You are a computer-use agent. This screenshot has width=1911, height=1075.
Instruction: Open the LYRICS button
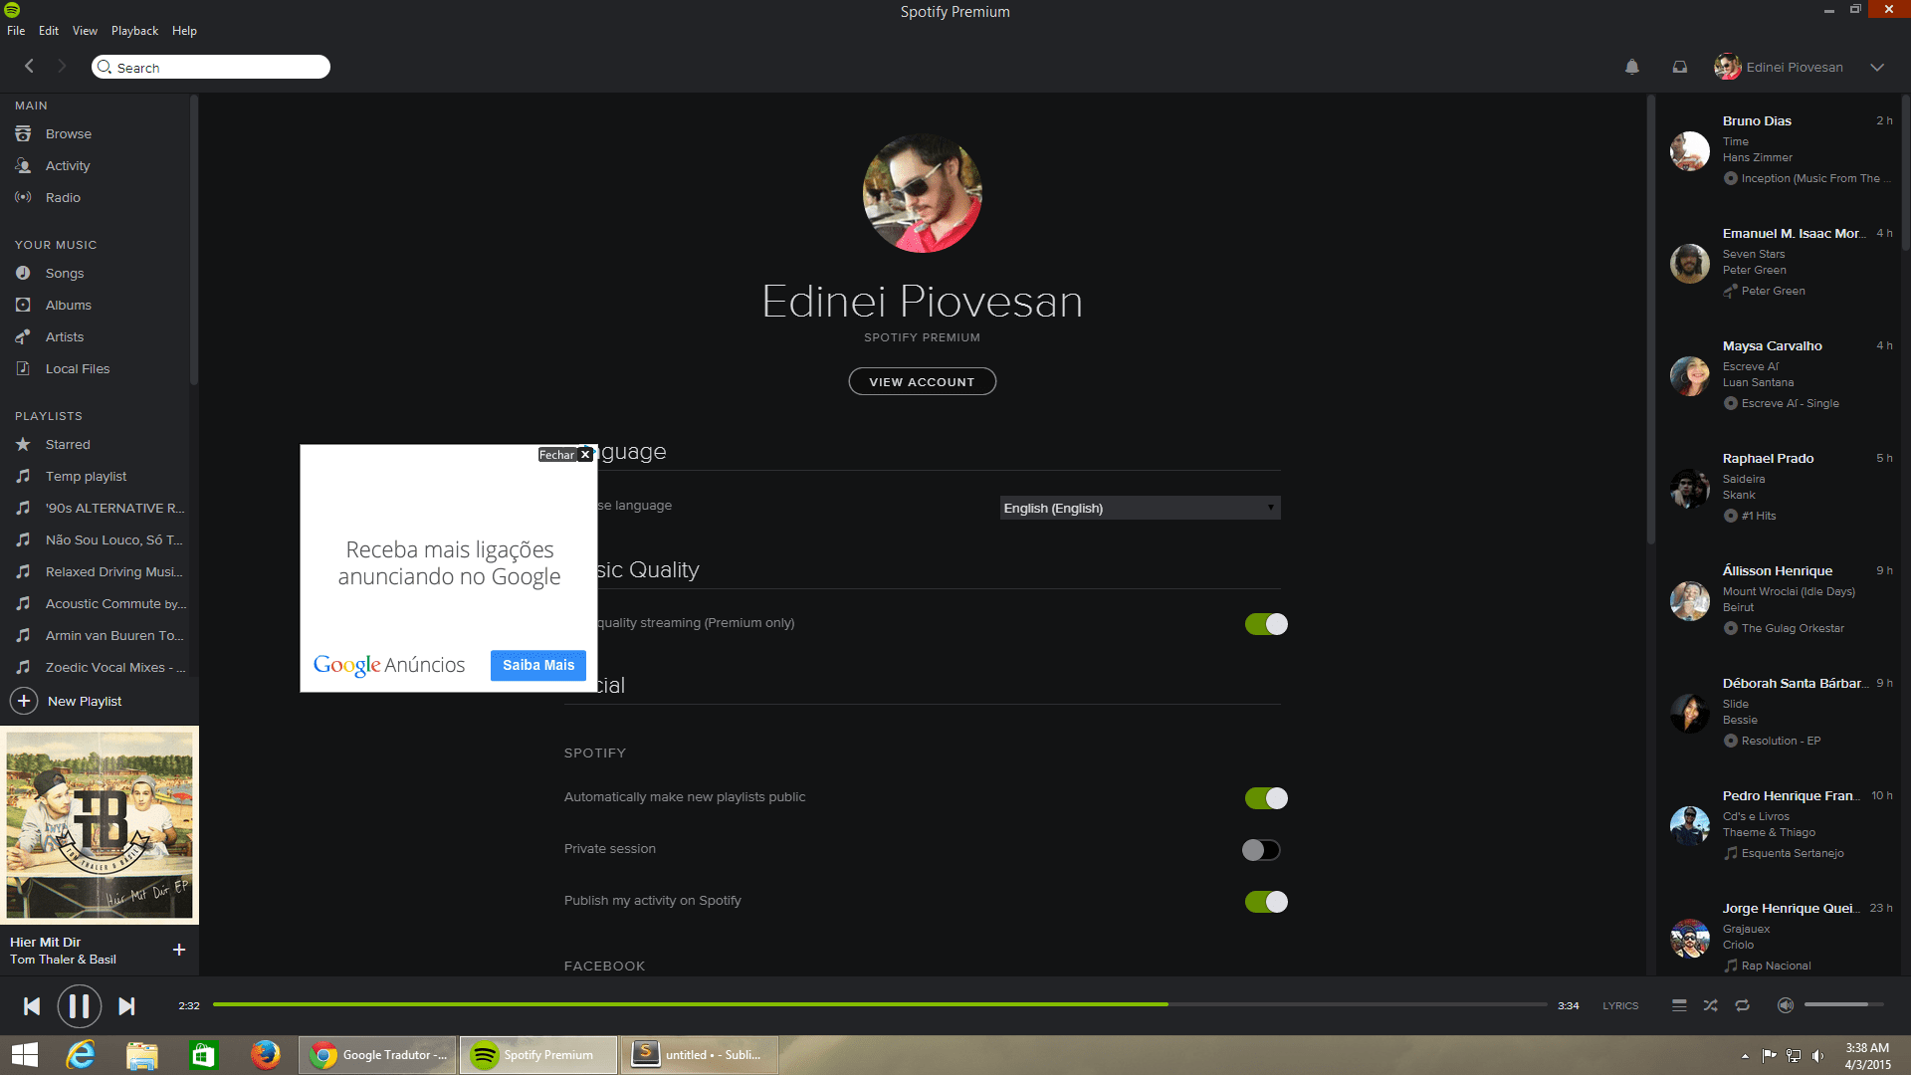1620,1005
